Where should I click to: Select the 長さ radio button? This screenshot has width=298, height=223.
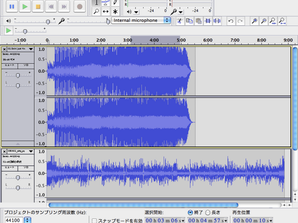click(208, 212)
